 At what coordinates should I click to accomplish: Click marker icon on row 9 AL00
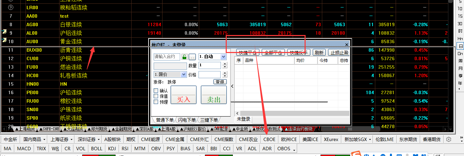click(x=4, y=32)
